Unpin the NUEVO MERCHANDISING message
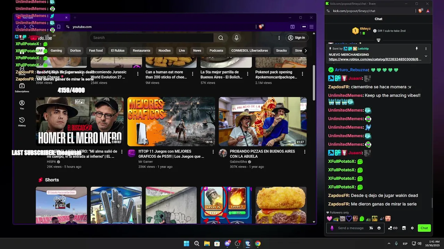The width and height of the screenshot is (444, 249). coord(417,49)
